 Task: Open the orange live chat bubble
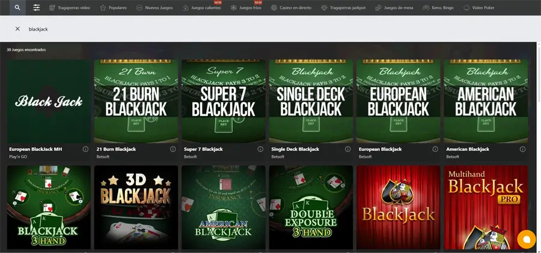click(x=526, y=239)
